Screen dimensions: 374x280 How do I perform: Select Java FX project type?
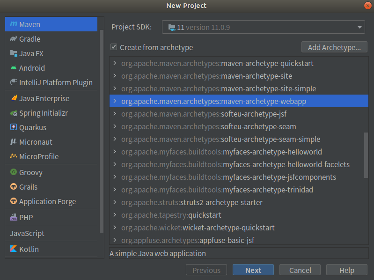click(51, 53)
